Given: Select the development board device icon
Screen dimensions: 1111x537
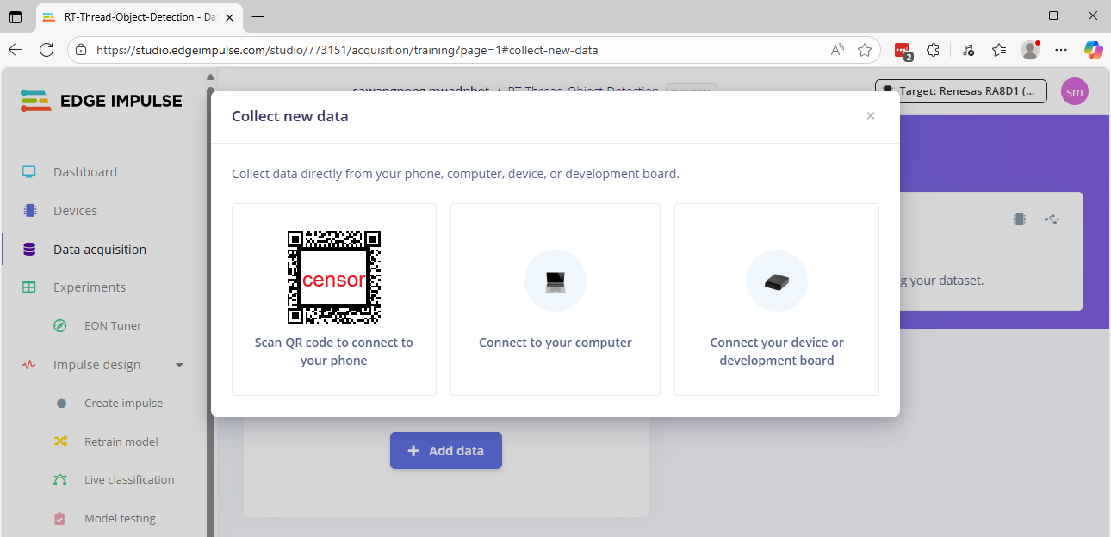Looking at the screenshot, I should click(776, 281).
